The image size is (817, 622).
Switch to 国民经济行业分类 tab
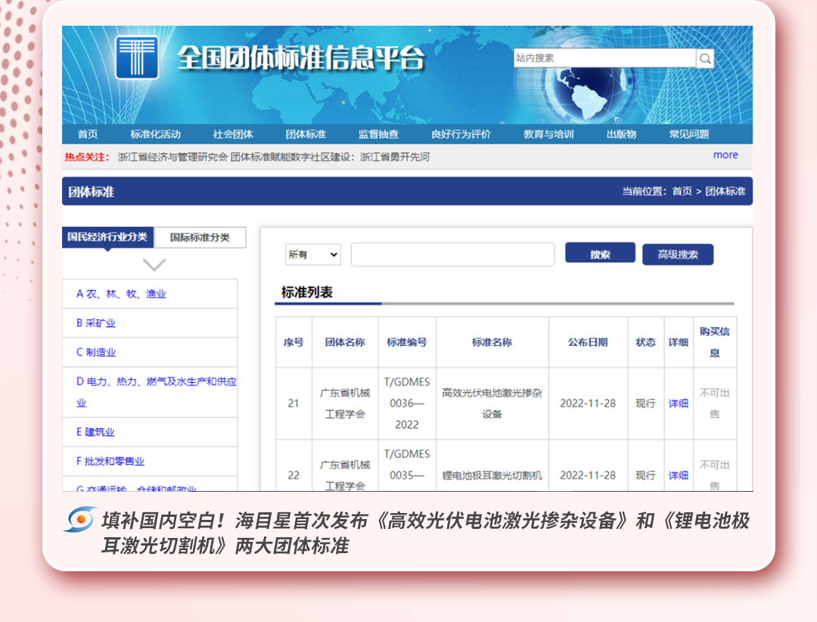(x=107, y=238)
